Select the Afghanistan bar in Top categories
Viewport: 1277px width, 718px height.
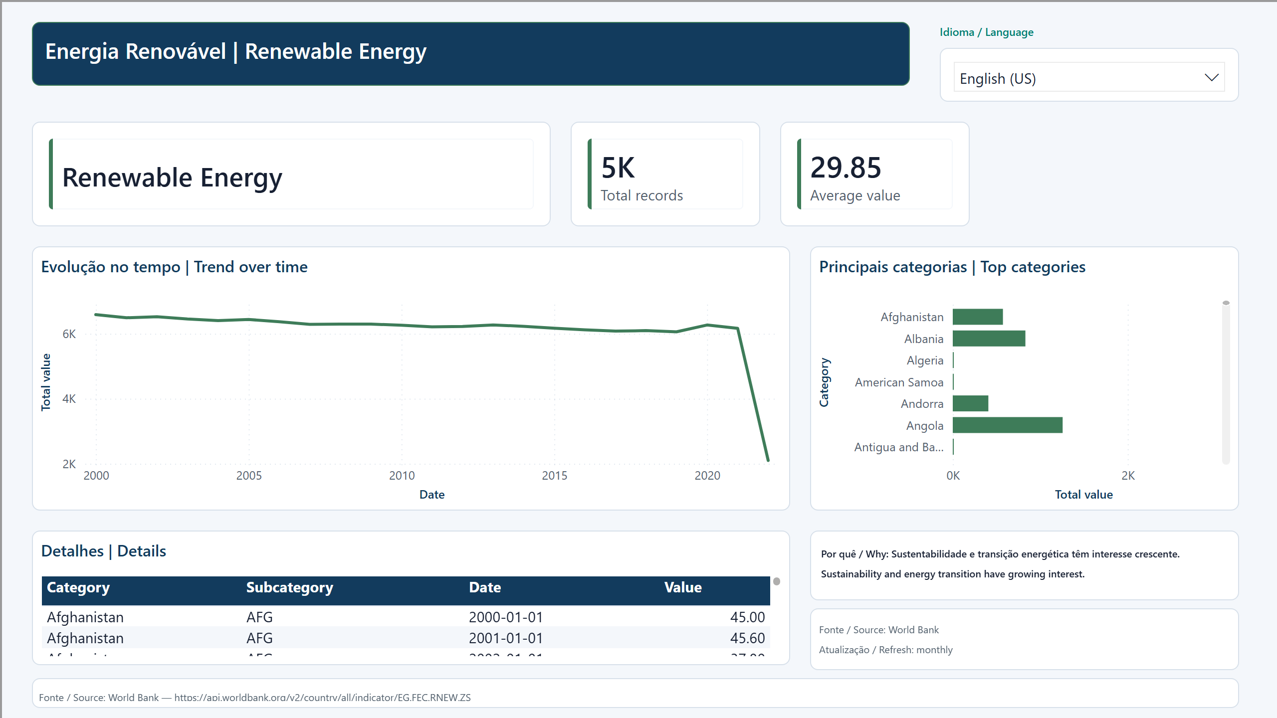(978, 317)
